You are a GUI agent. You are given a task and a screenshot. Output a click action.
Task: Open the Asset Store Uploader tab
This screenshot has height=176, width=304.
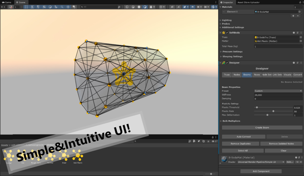249,2
